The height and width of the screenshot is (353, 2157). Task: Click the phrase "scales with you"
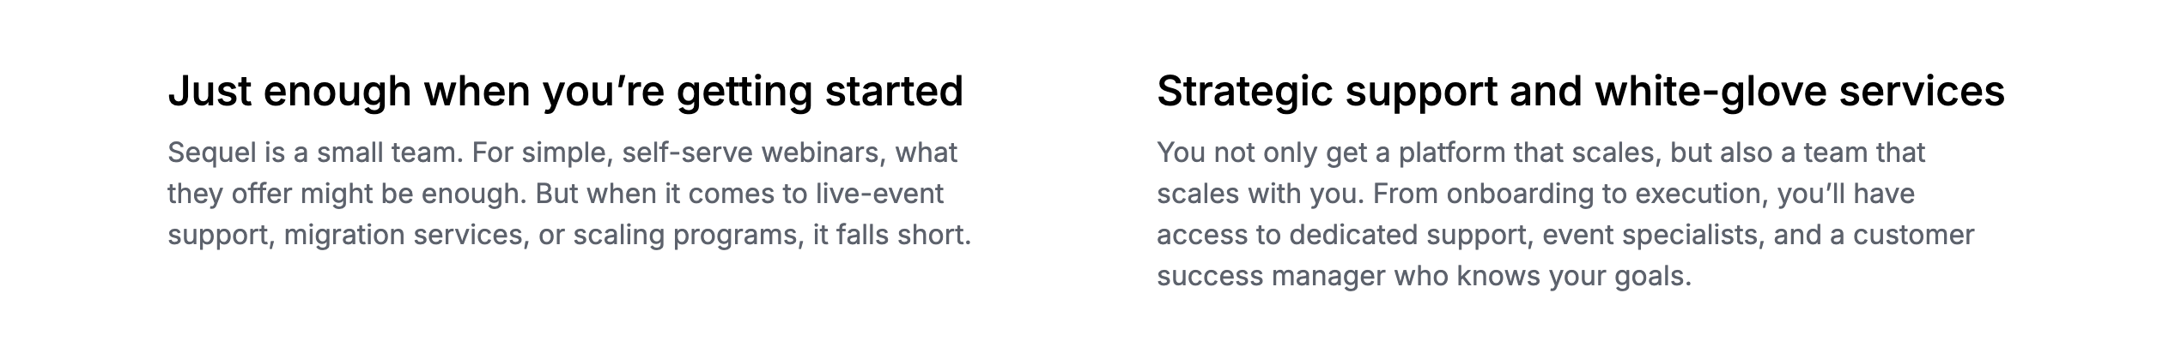(1257, 194)
